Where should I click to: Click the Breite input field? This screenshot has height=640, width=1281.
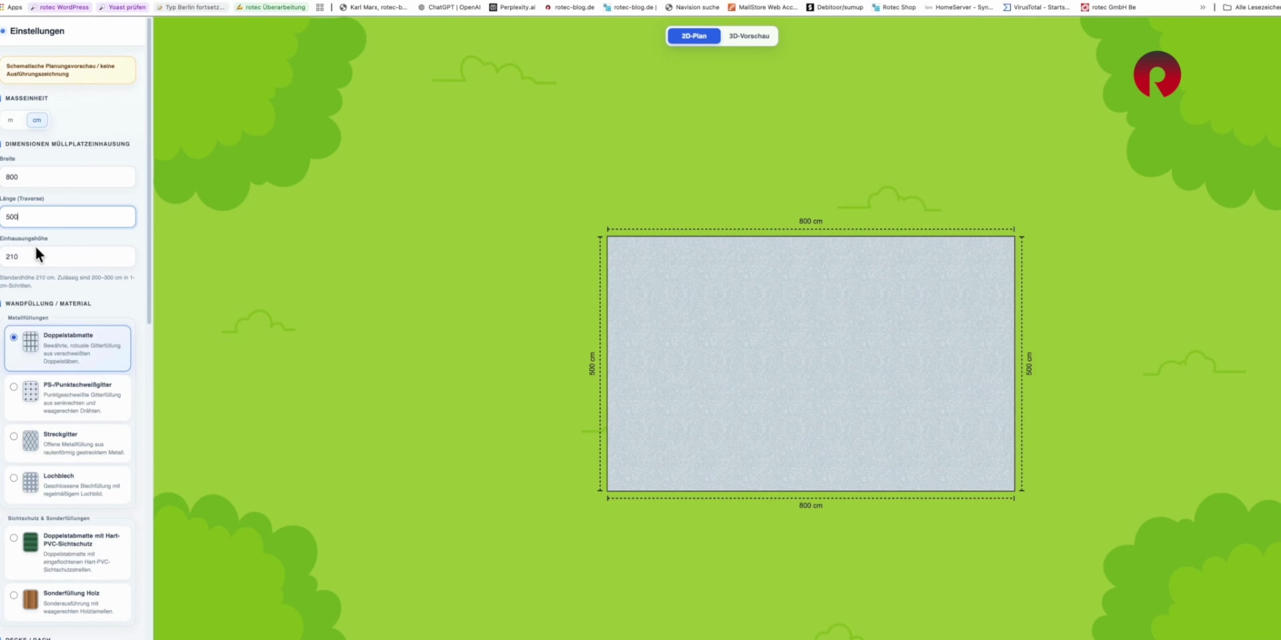coord(67,177)
